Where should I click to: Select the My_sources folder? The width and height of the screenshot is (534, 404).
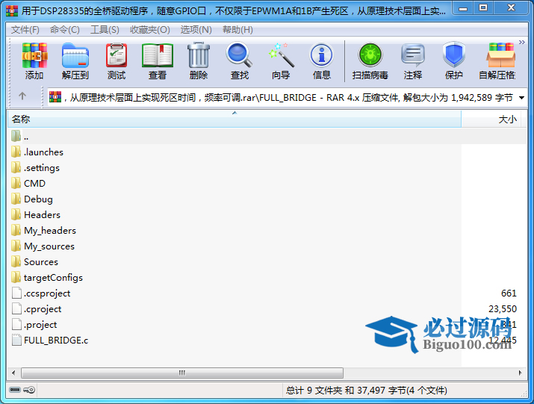pos(49,246)
